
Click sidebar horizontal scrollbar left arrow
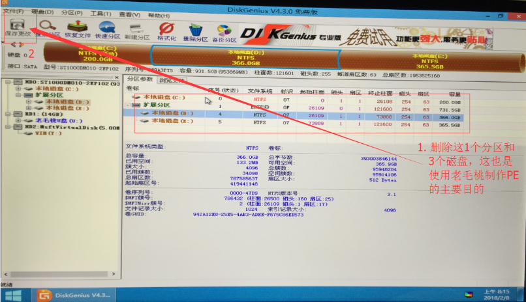6,274
